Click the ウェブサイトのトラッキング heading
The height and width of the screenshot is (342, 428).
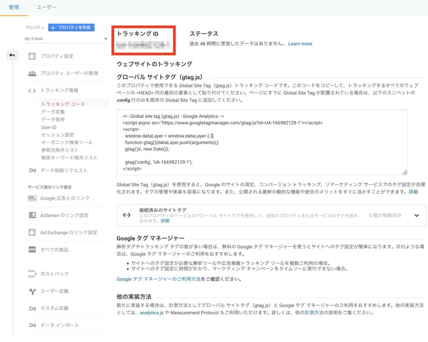(155, 64)
